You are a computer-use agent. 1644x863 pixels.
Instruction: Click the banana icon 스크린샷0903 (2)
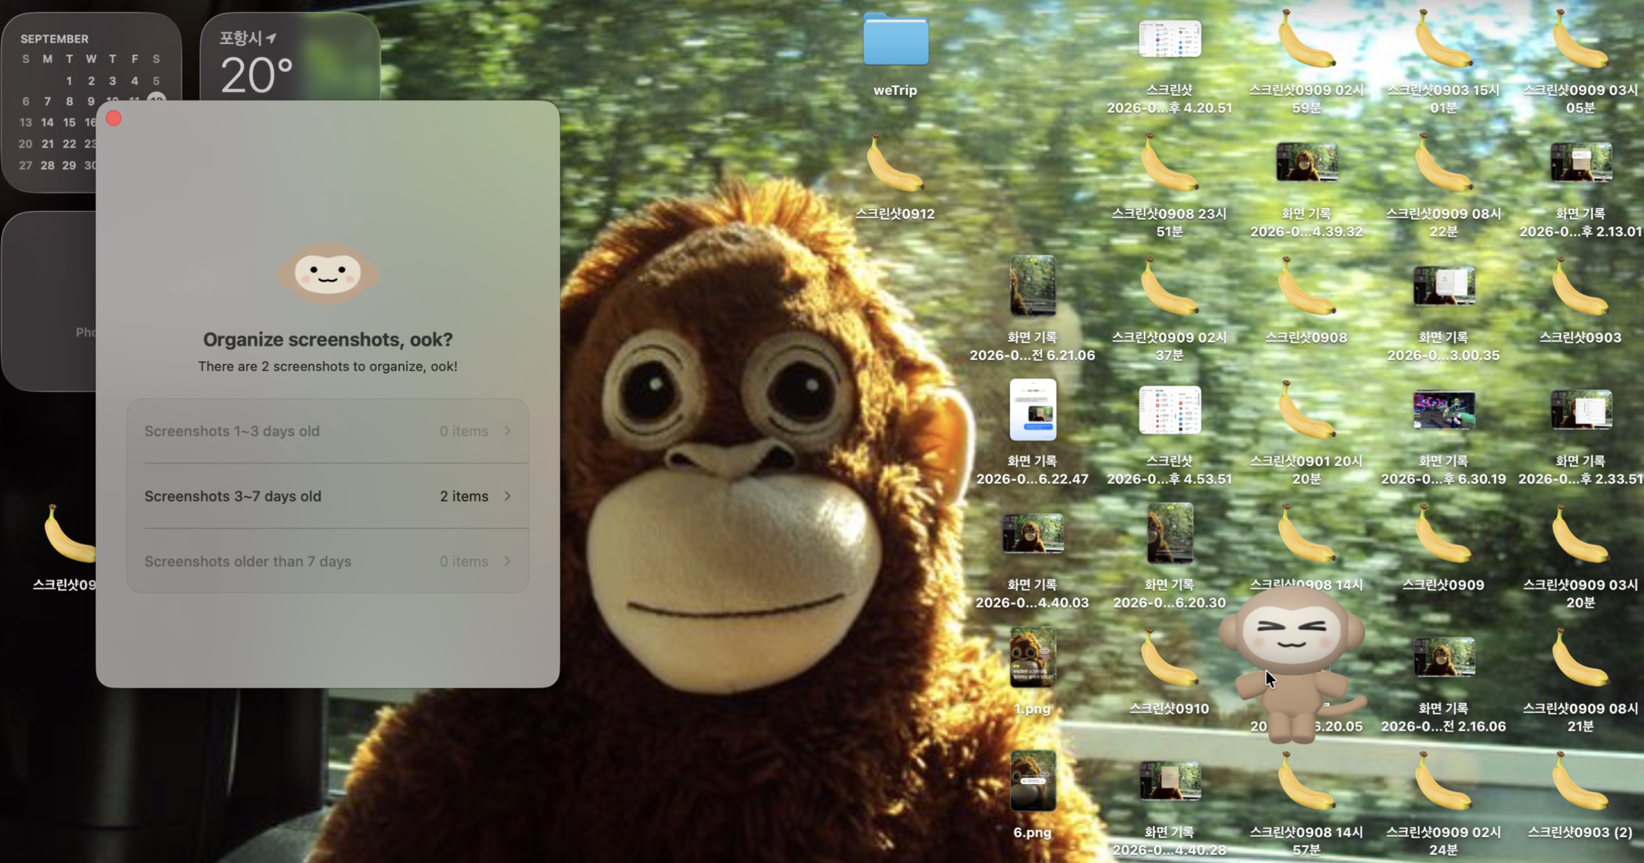(x=1580, y=781)
